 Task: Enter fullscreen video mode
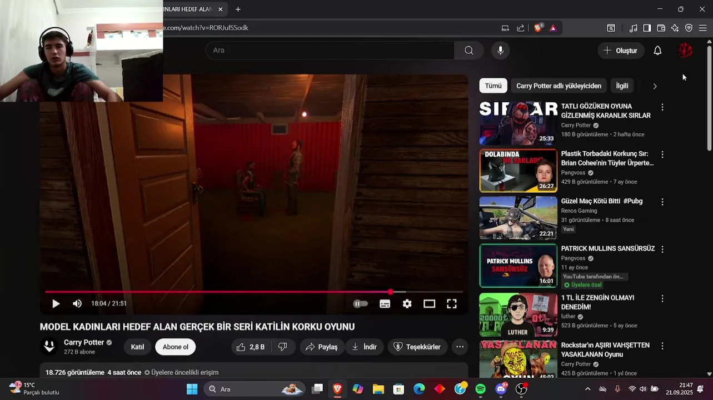tap(452, 303)
